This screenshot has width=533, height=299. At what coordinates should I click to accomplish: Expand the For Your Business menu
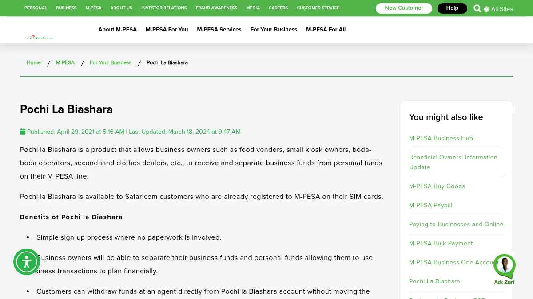274,30
